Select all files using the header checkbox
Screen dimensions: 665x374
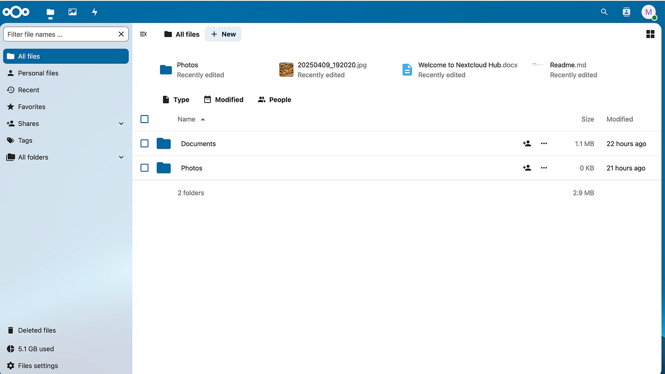(x=144, y=119)
